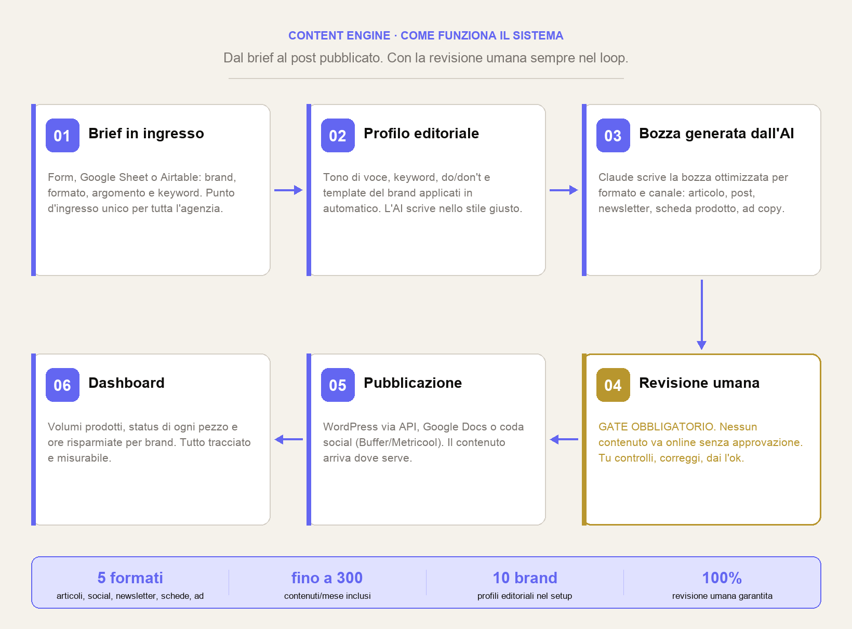This screenshot has width=852, height=629.
Task: Click the 'fino a 300' stat value
Action: (x=327, y=578)
